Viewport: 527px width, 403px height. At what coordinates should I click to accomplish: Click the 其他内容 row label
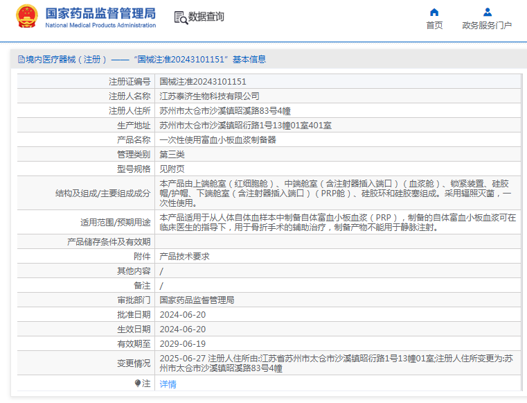134,271
